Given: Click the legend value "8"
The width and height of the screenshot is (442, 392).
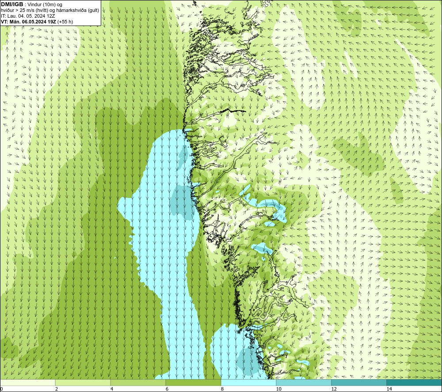Looking at the screenshot, I should coord(222,389).
